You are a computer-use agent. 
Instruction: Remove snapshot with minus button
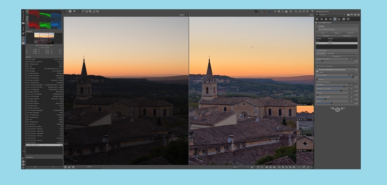tap(53, 167)
